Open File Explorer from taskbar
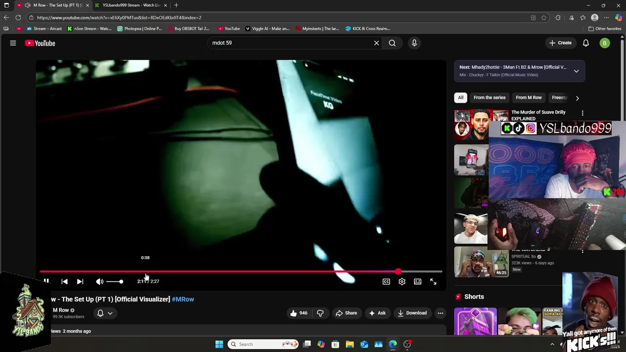The width and height of the screenshot is (626, 352). coord(350,344)
